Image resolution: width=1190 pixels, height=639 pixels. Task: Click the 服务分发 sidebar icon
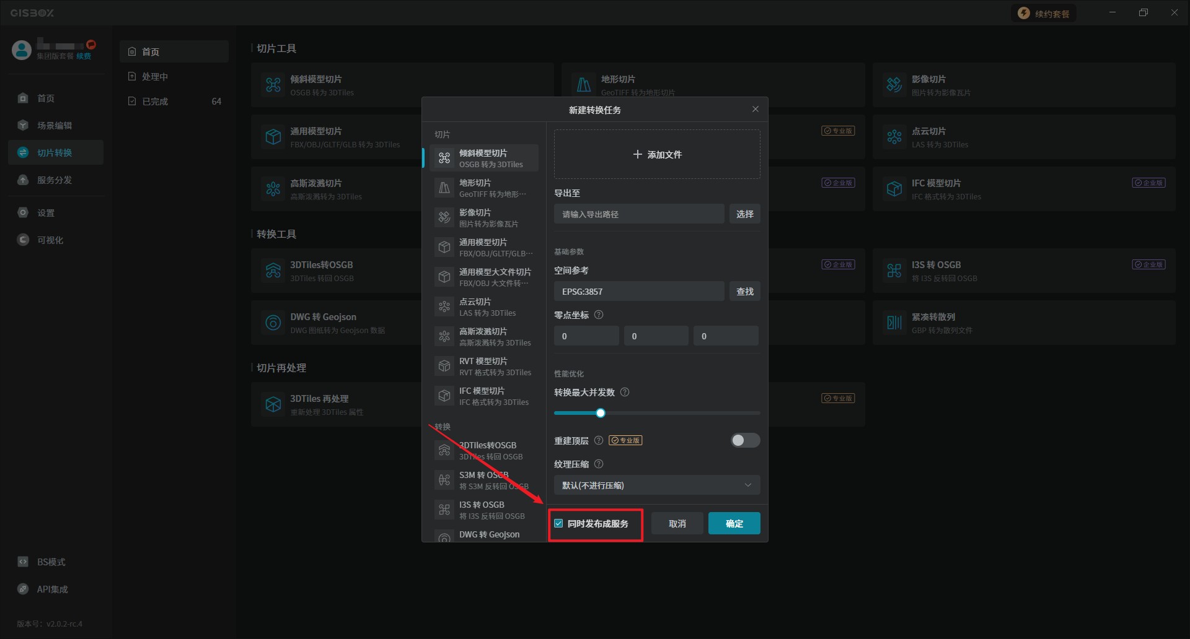pyautogui.click(x=23, y=180)
